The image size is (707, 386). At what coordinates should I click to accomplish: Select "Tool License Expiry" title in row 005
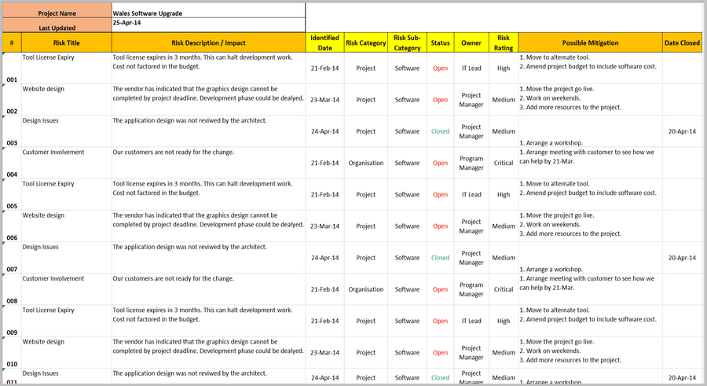(48, 184)
